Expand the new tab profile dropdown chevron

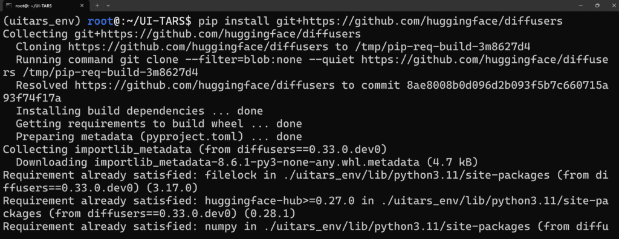(108, 5)
